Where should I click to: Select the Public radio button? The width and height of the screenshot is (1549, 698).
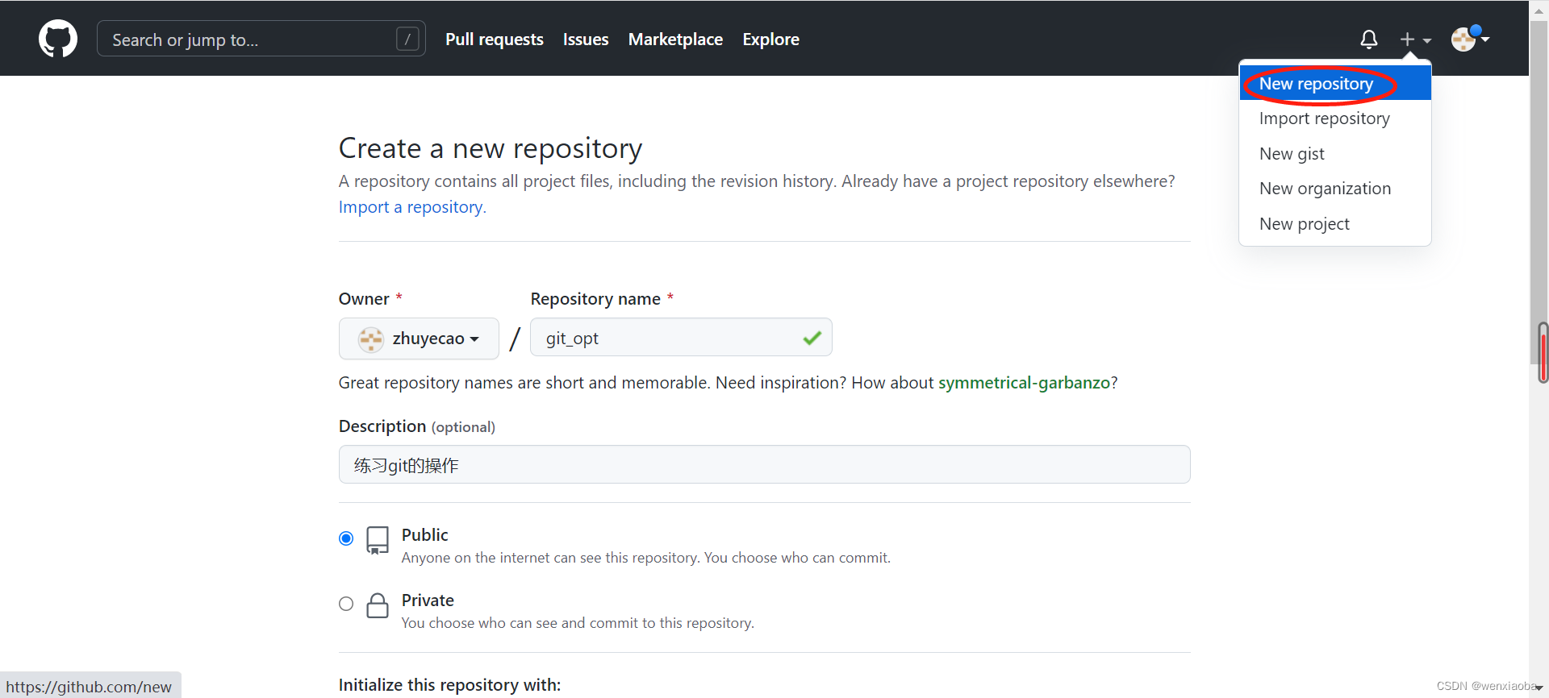tap(346, 538)
